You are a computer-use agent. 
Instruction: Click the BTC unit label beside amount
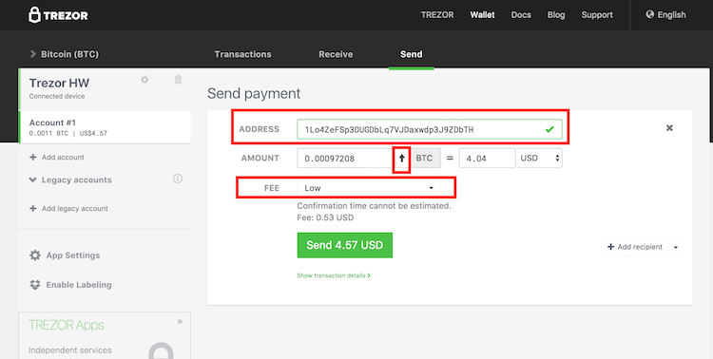click(x=424, y=159)
